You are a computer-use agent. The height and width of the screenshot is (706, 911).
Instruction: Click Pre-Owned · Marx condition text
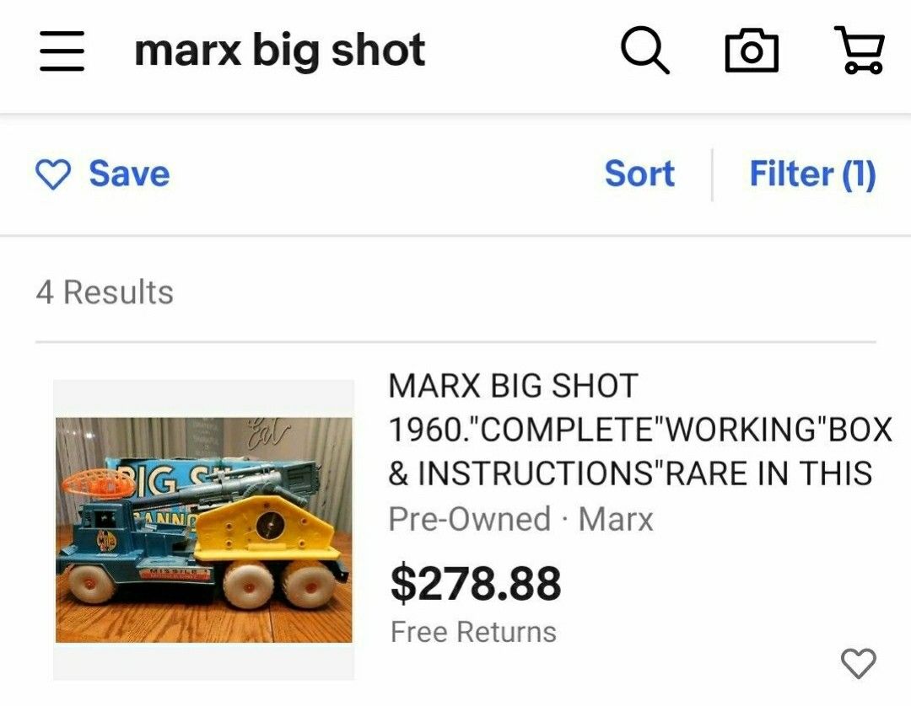[x=521, y=519]
